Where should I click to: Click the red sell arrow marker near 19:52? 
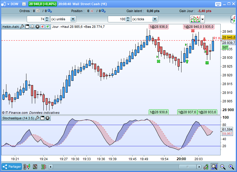coord(158,39)
